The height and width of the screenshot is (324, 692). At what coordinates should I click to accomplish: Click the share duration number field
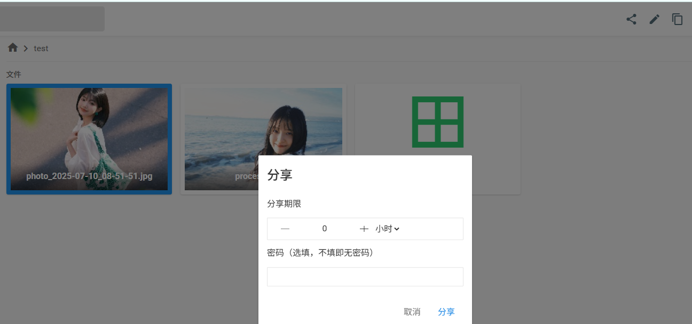click(325, 229)
